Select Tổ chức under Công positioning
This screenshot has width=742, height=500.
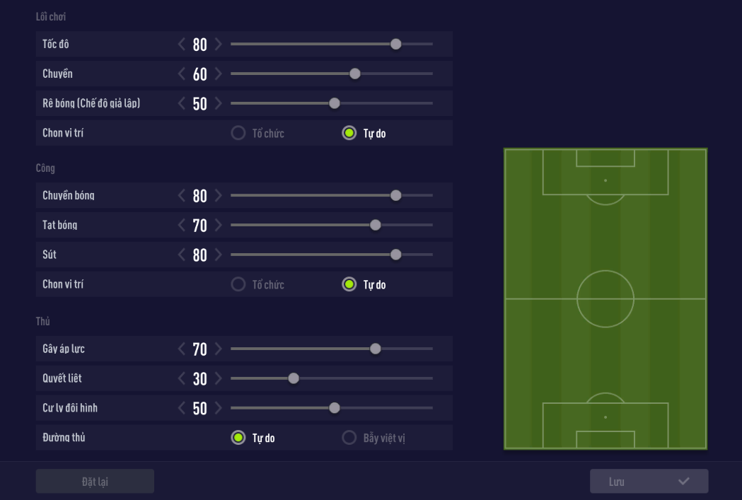point(238,284)
